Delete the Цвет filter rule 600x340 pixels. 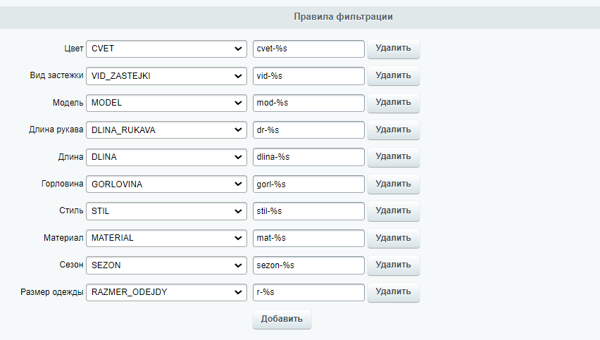tap(393, 49)
